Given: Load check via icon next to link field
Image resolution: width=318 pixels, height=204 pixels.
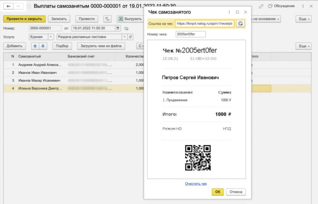Looking at the screenshot, I should click(x=240, y=24).
